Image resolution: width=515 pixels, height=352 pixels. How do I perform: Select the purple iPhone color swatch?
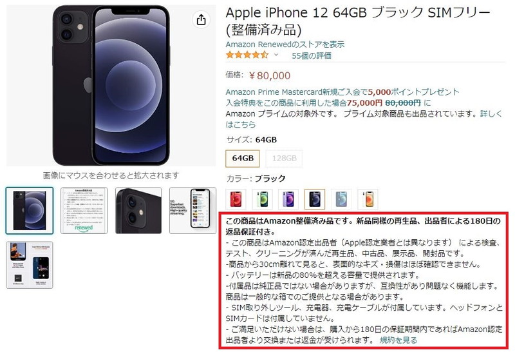[288, 199]
